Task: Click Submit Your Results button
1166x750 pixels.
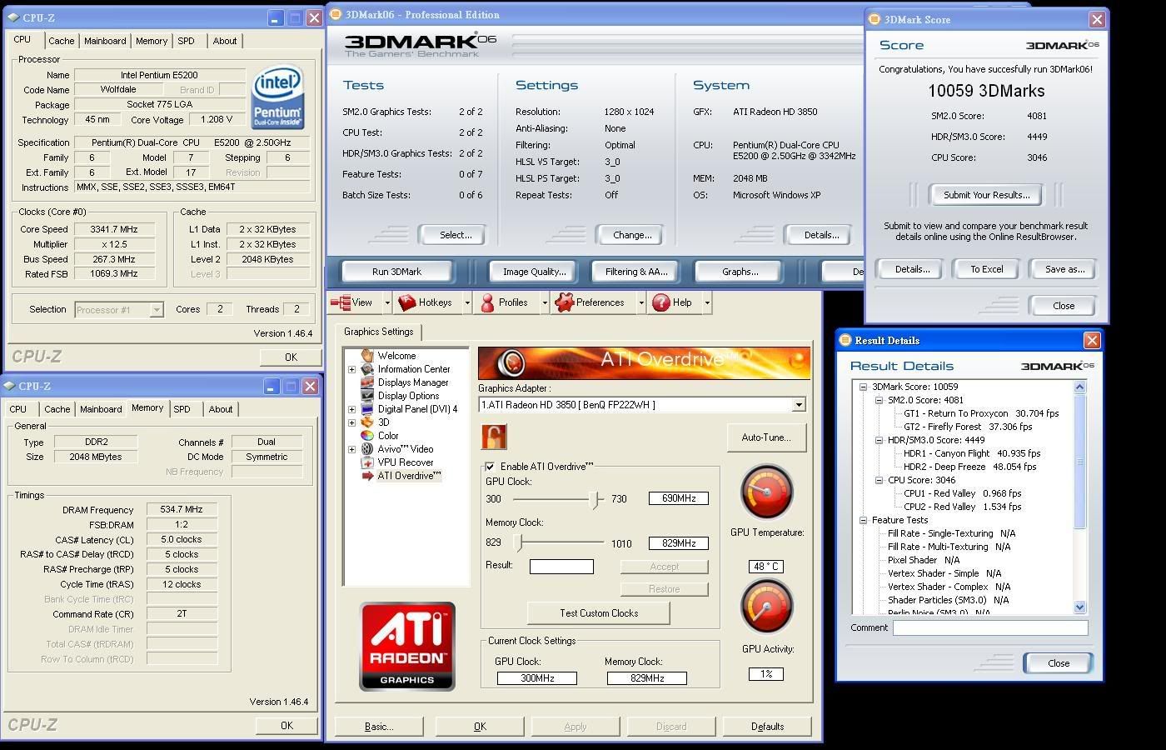Action: [986, 195]
